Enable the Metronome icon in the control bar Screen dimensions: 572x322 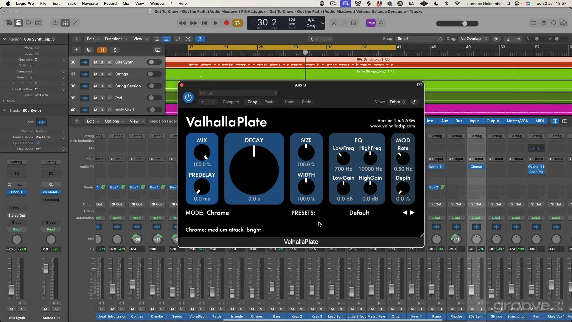point(382,23)
